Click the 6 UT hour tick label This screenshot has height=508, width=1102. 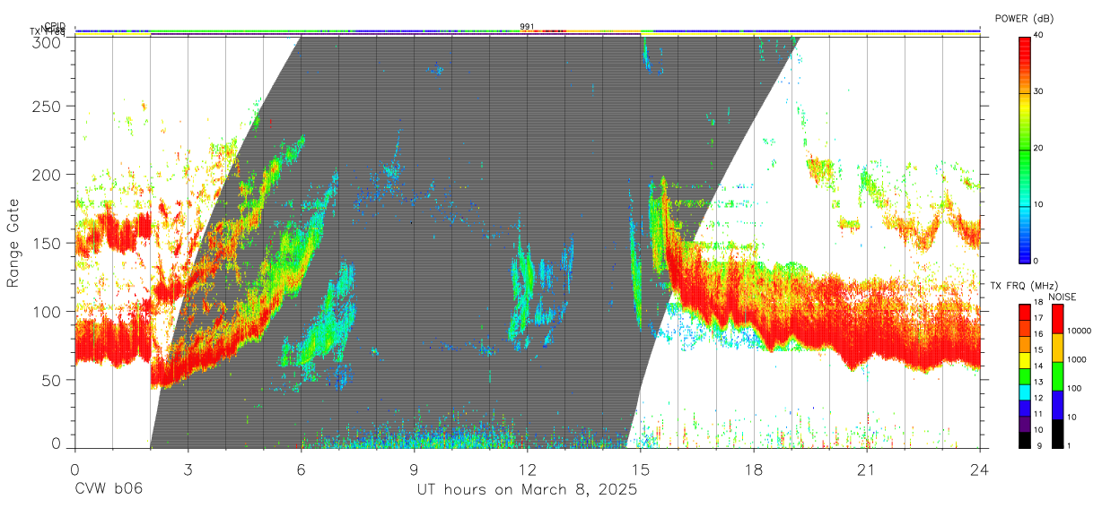(301, 468)
